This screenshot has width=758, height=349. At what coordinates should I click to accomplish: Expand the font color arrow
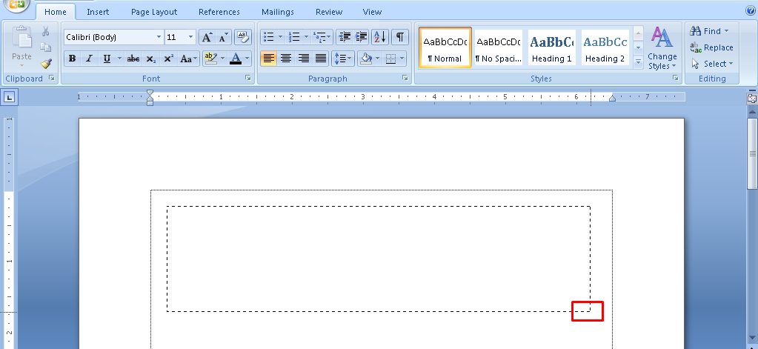(x=247, y=59)
